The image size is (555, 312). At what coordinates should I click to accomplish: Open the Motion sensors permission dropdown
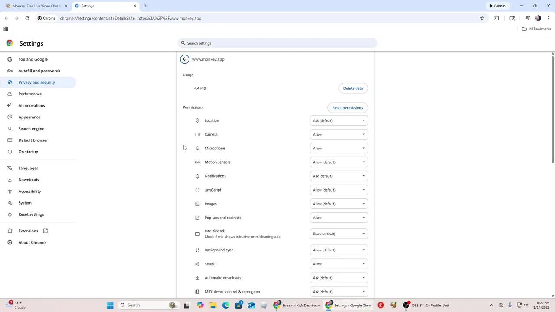pyautogui.click(x=339, y=162)
